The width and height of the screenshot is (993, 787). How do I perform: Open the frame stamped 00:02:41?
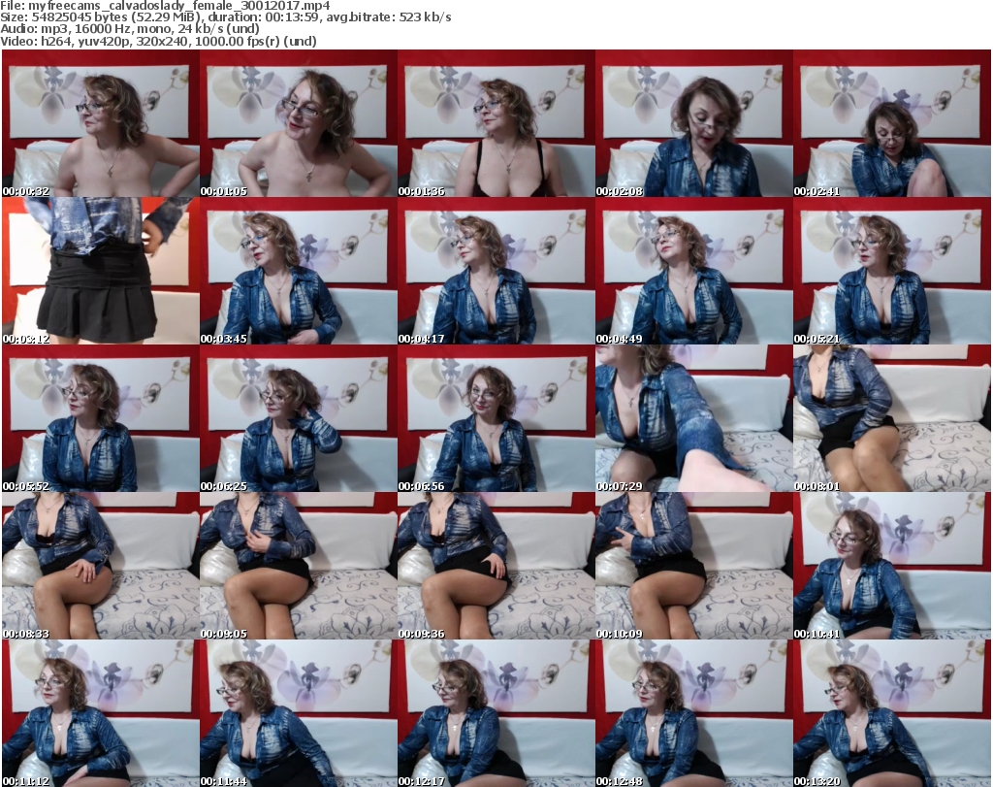pyautogui.click(x=892, y=123)
